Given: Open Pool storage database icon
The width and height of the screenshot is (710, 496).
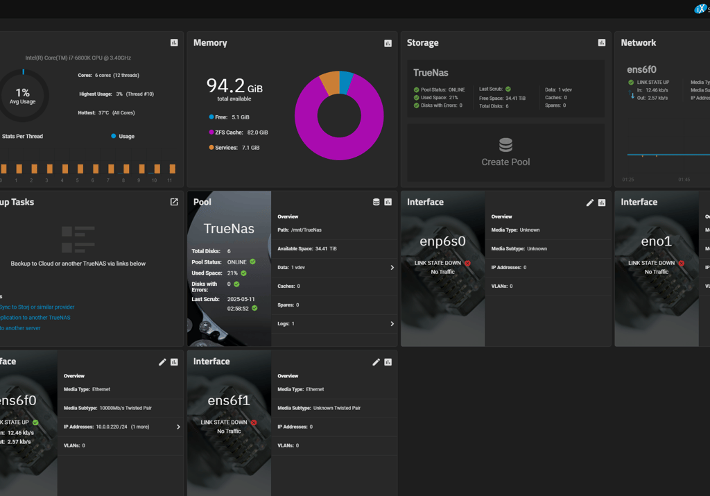Looking at the screenshot, I should coord(376,202).
